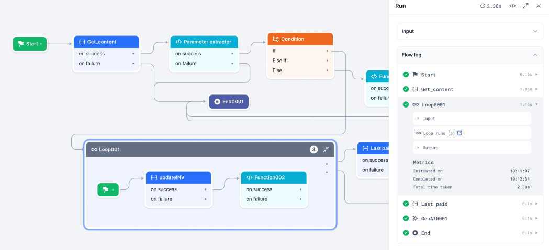Select the updateINV node
This screenshot has height=250, width=549.
click(x=178, y=177)
